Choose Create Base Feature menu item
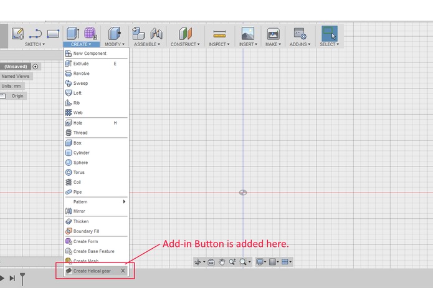This screenshot has height=308, width=433. 96,251
